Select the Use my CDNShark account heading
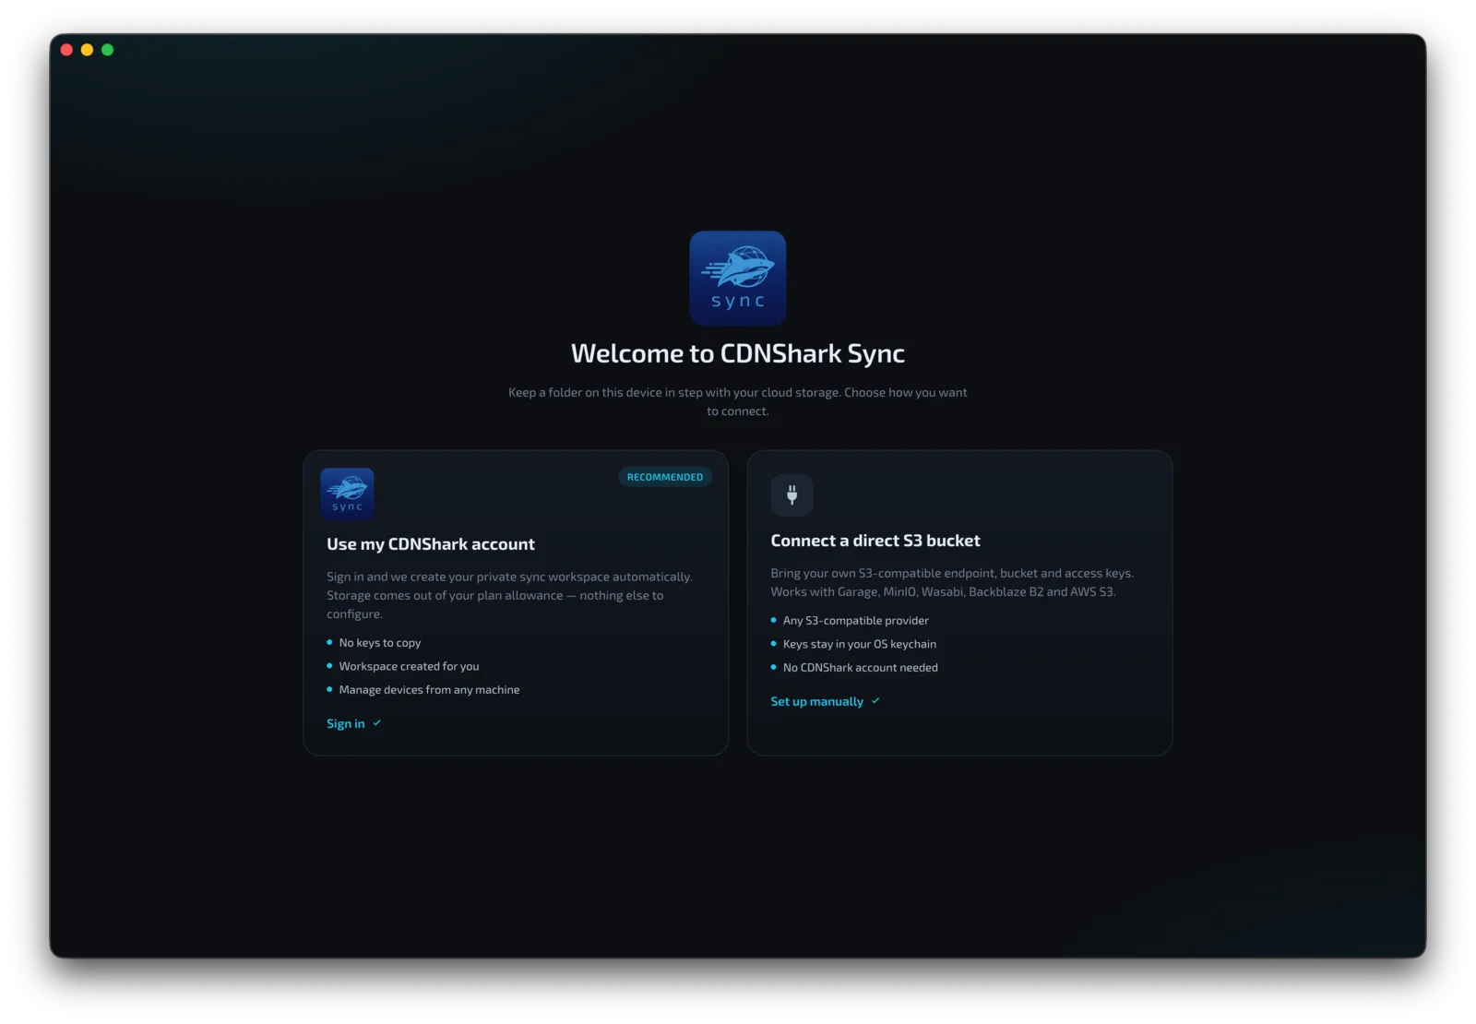 coord(431,544)
